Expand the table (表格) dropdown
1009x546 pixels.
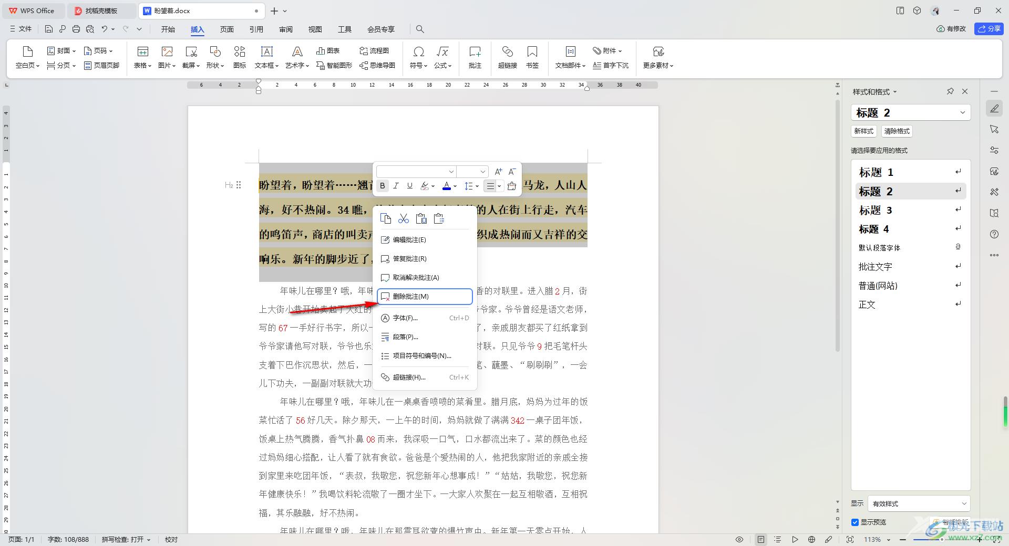tap(142, 66)
